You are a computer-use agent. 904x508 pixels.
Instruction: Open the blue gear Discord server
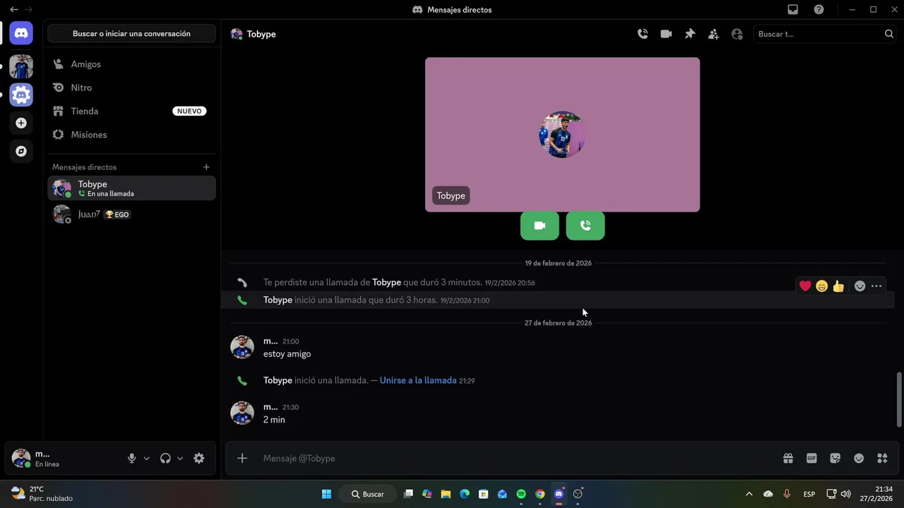[21, 95]
